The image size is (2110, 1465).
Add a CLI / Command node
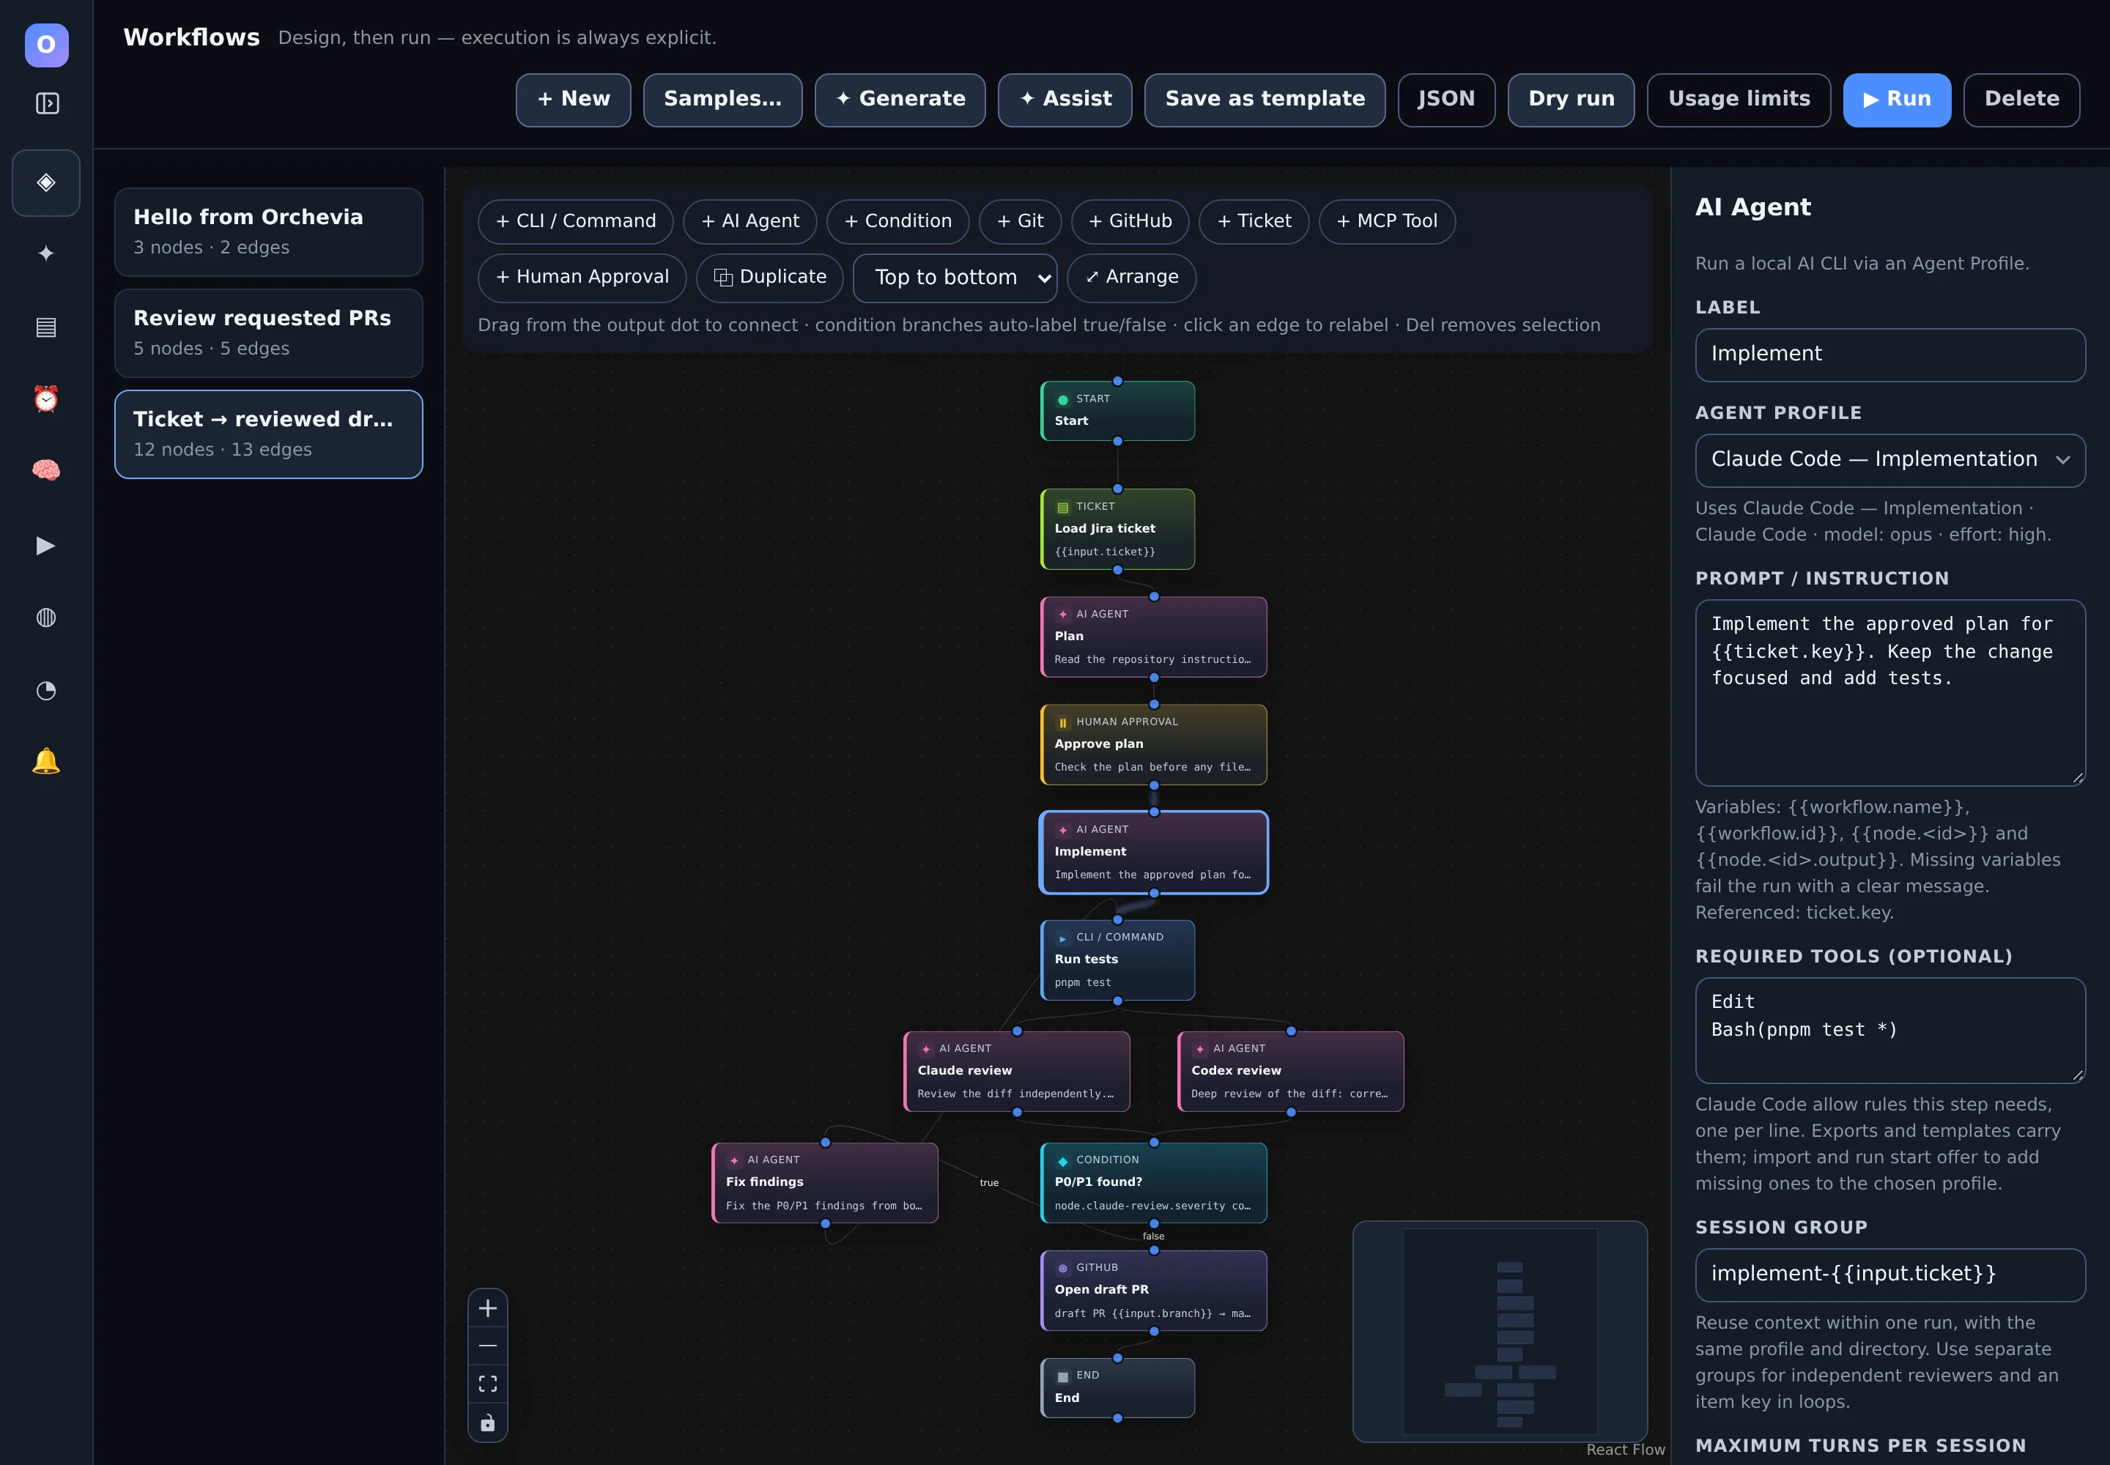576,221
